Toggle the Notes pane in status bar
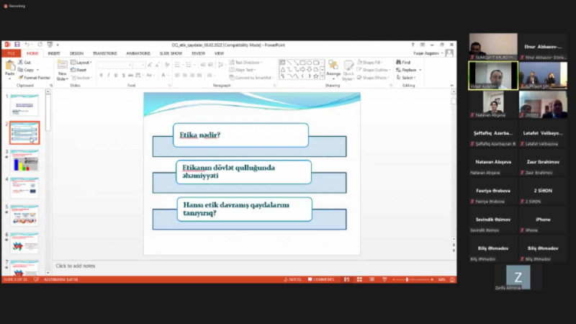This screenshot has height=324, width=576. pyautogui.click(x=292, y=279)
